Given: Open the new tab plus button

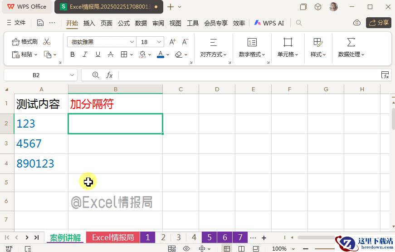Looking at the screenshot, I should coord(171,7).
